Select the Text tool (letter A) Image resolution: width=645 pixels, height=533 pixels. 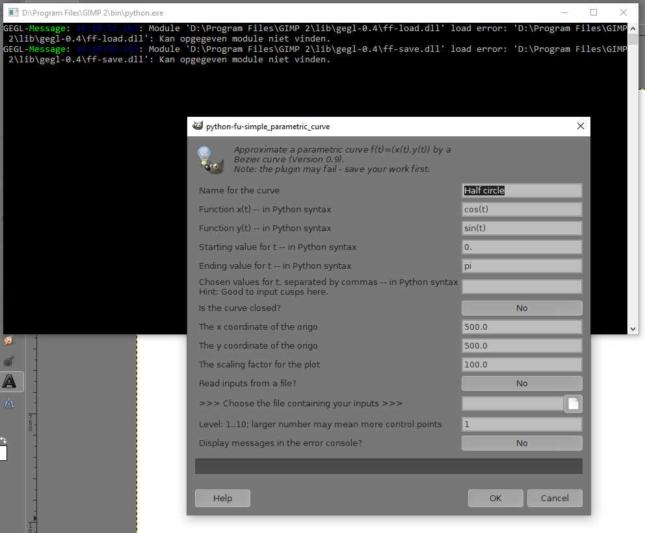[x=10, y=382]
